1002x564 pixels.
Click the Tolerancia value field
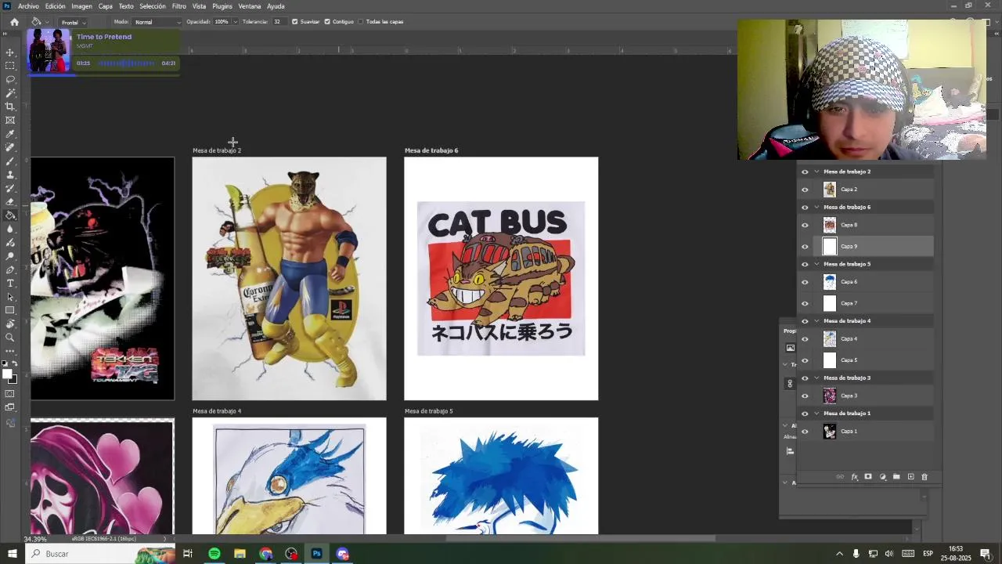279,22
